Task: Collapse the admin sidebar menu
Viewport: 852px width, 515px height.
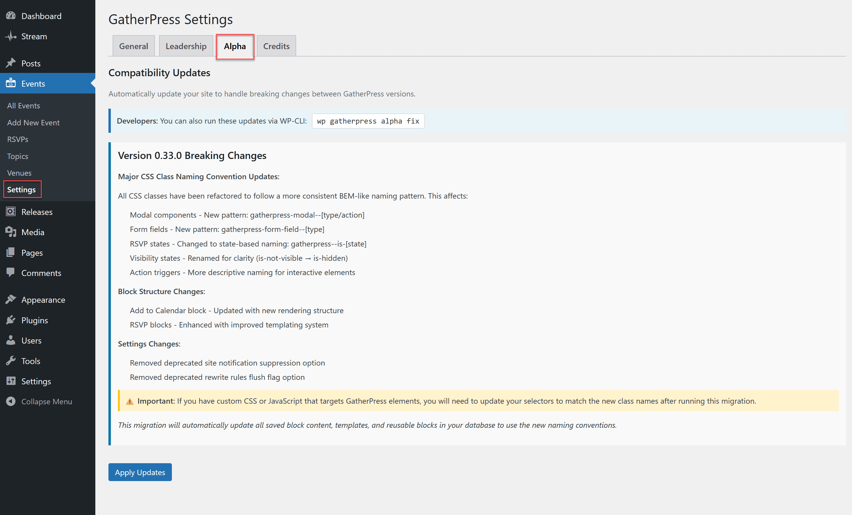Action: pyautogui.click(x=47, y=401)
